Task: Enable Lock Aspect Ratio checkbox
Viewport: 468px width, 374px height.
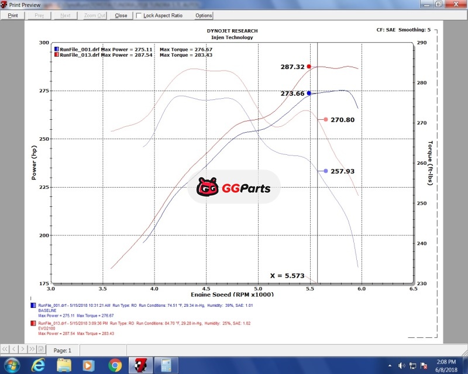Action: pos(139,16)
